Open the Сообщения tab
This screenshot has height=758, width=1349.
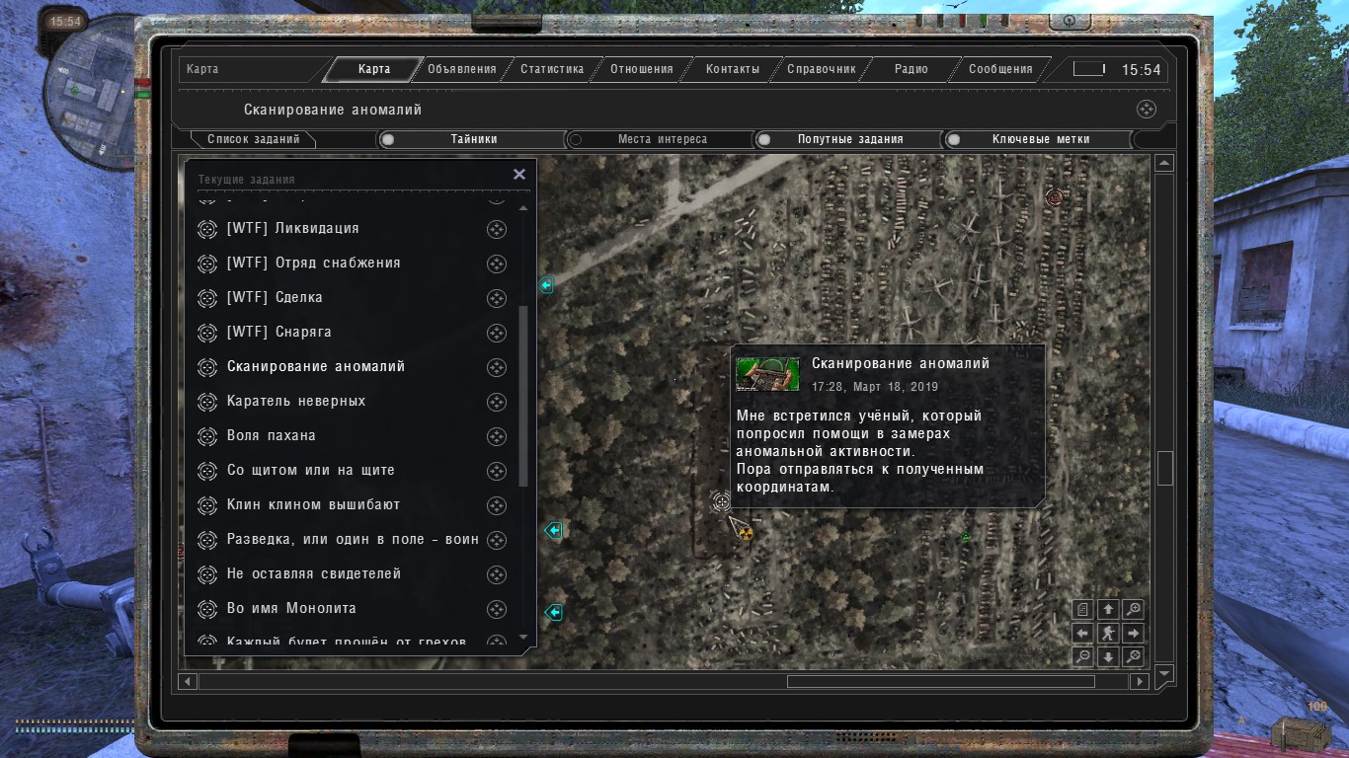coord(1000,69)
